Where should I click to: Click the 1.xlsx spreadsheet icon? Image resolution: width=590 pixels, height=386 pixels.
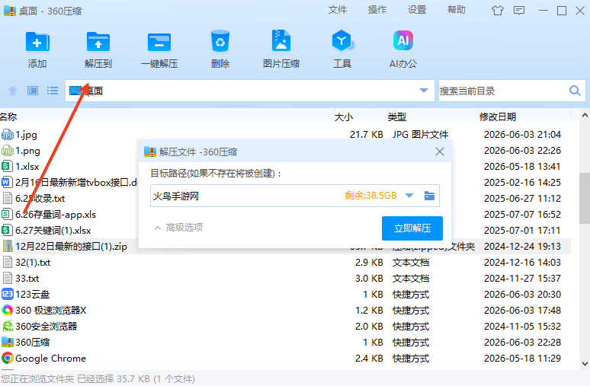click(7, 166)
